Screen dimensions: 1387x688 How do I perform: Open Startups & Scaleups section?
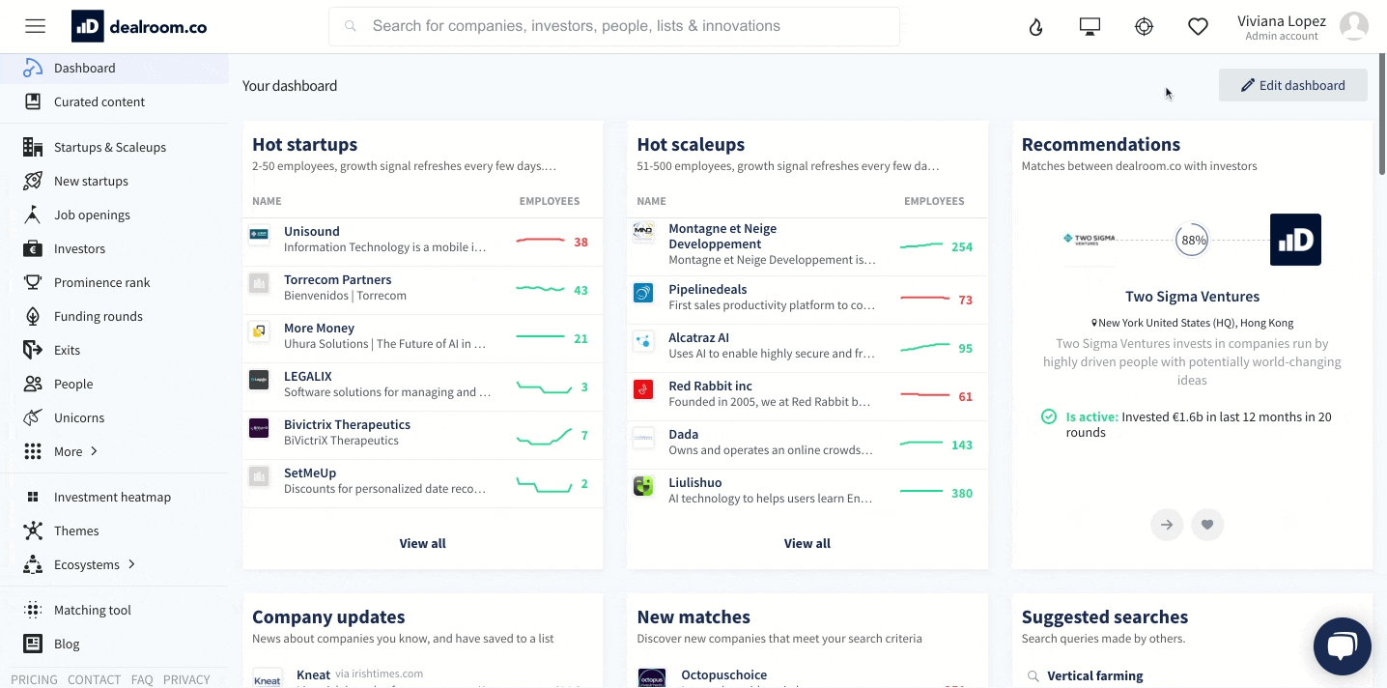click(110, 147)
